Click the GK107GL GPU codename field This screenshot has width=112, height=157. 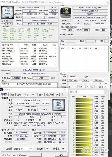90,14
